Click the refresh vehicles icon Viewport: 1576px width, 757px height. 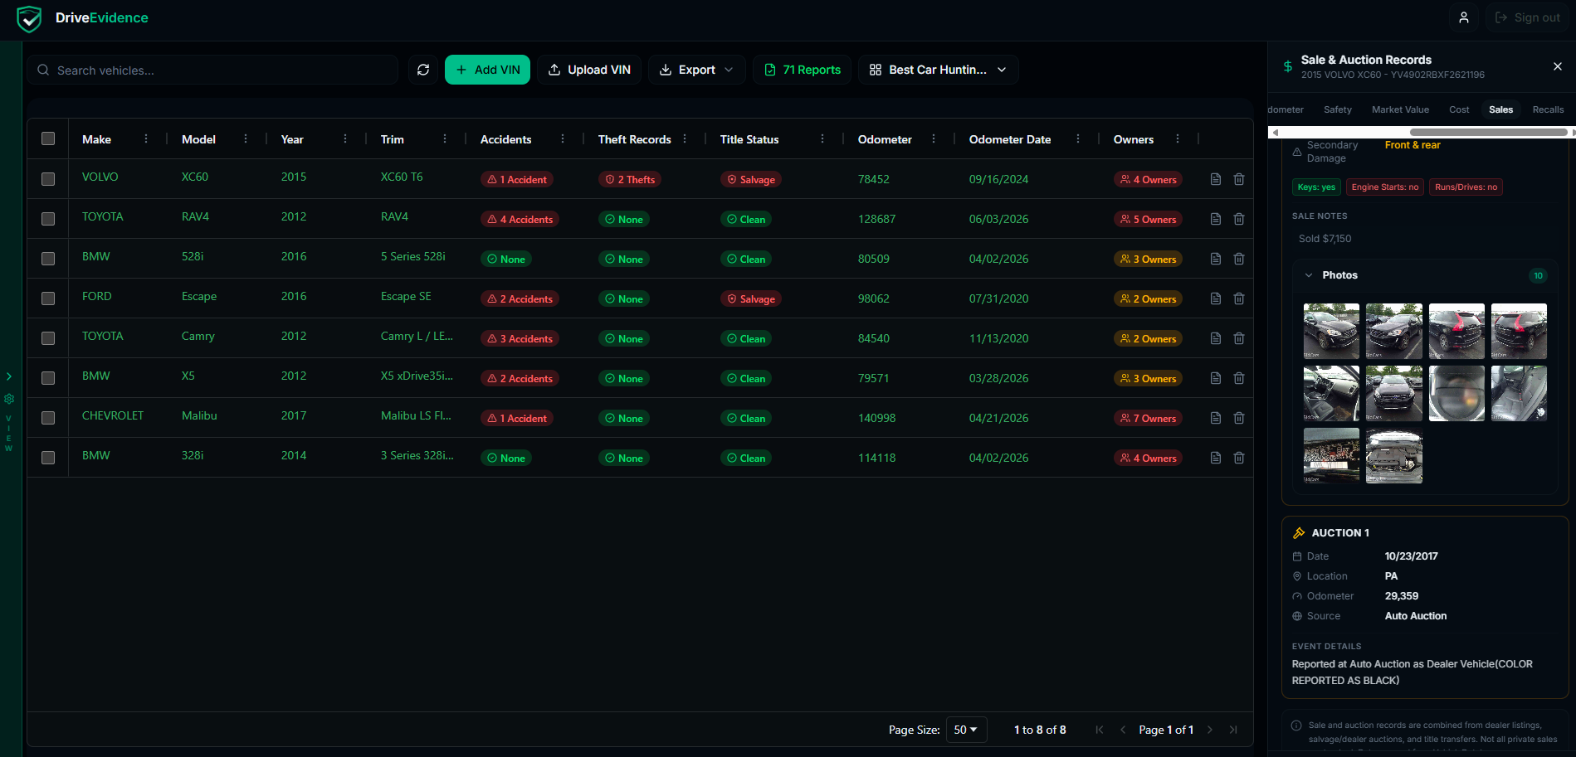[x=423, y=70]
